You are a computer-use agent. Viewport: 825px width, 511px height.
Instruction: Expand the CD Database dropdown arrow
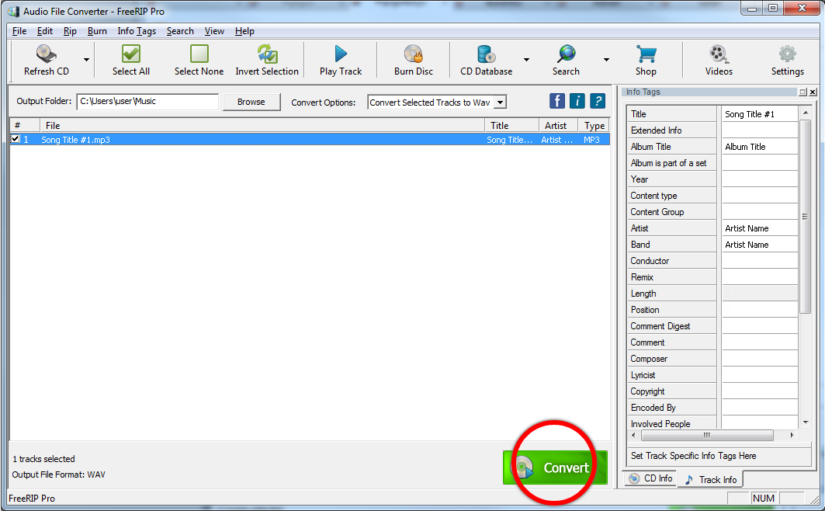526,60
